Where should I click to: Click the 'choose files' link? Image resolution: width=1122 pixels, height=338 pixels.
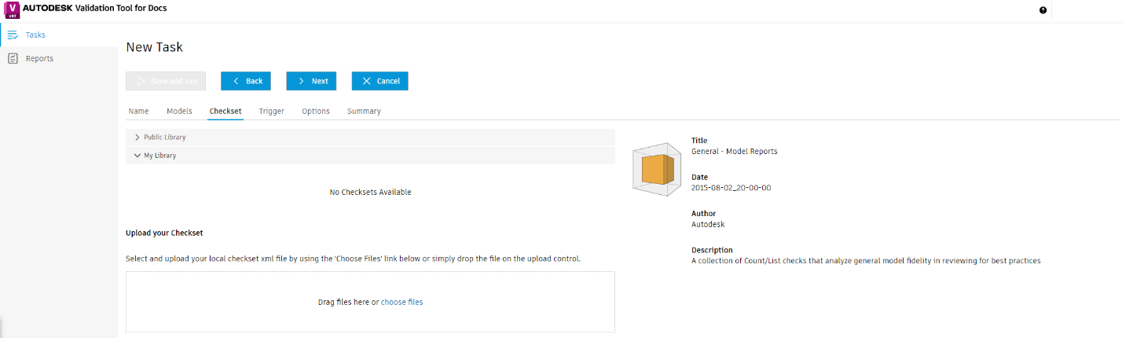pyautogui.click(x=401, y=302)
